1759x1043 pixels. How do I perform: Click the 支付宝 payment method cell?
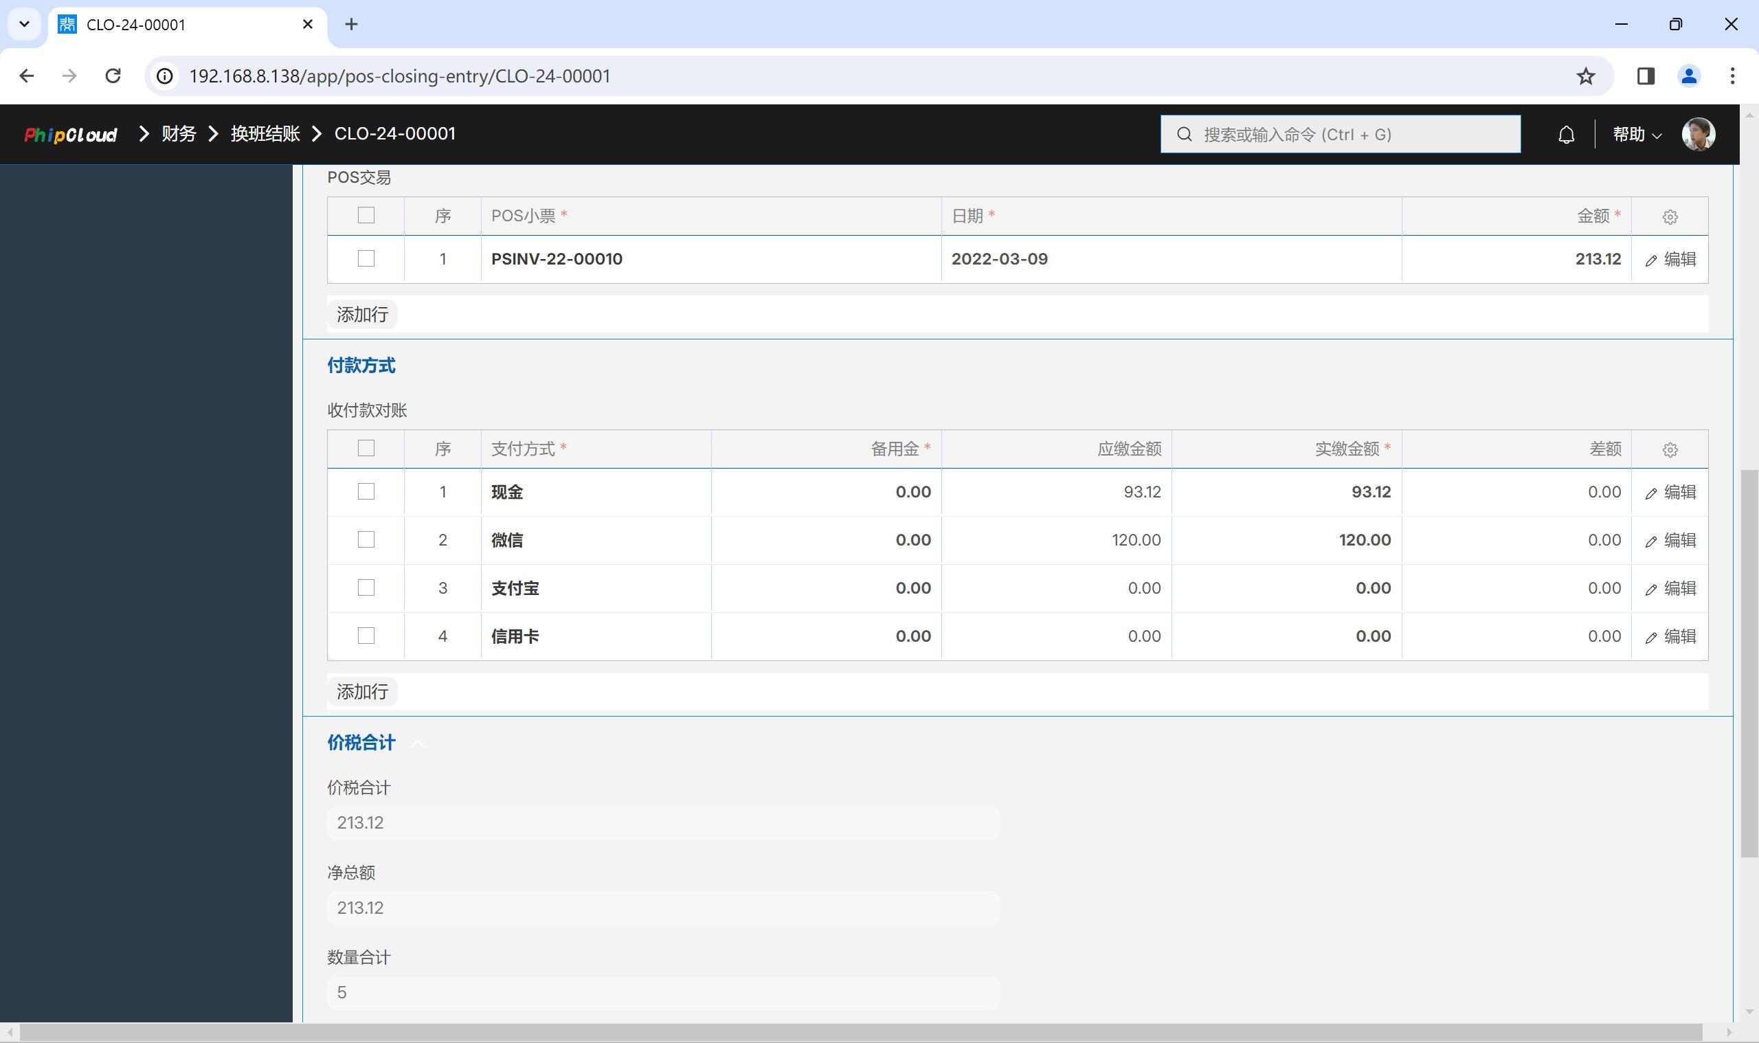pos(596,588)
